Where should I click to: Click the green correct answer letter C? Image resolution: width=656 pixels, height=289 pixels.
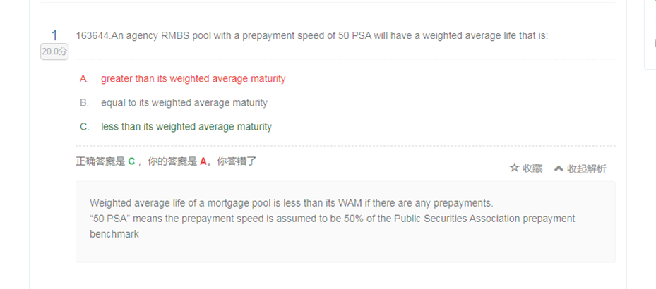click(x=131, y=161)
